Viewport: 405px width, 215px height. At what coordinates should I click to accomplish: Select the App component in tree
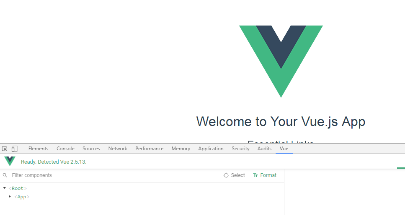[22, 197]
